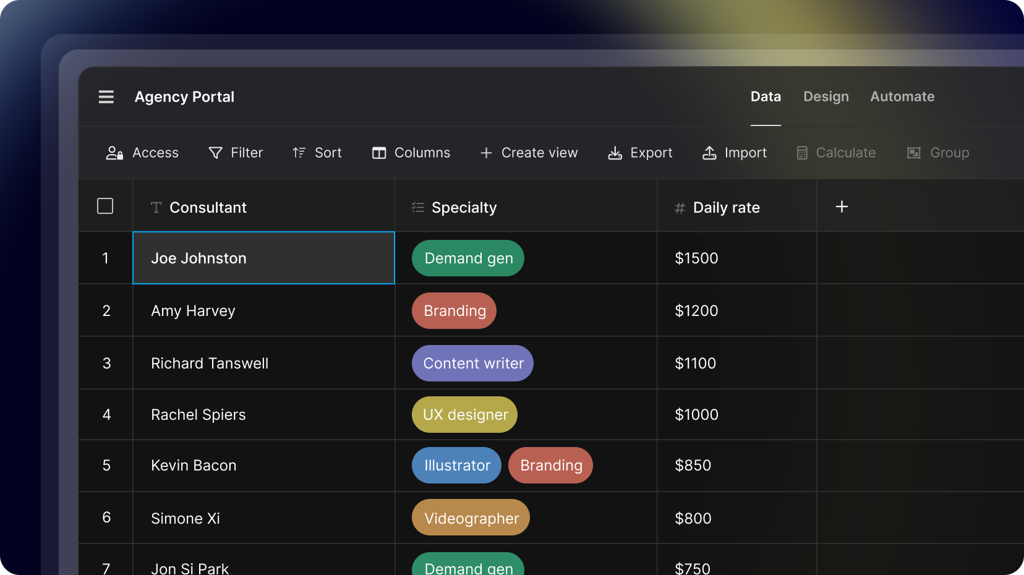Open the Columns visibility panel
This screenshot has width=1024, height=575.
click(x=410, y=153)
